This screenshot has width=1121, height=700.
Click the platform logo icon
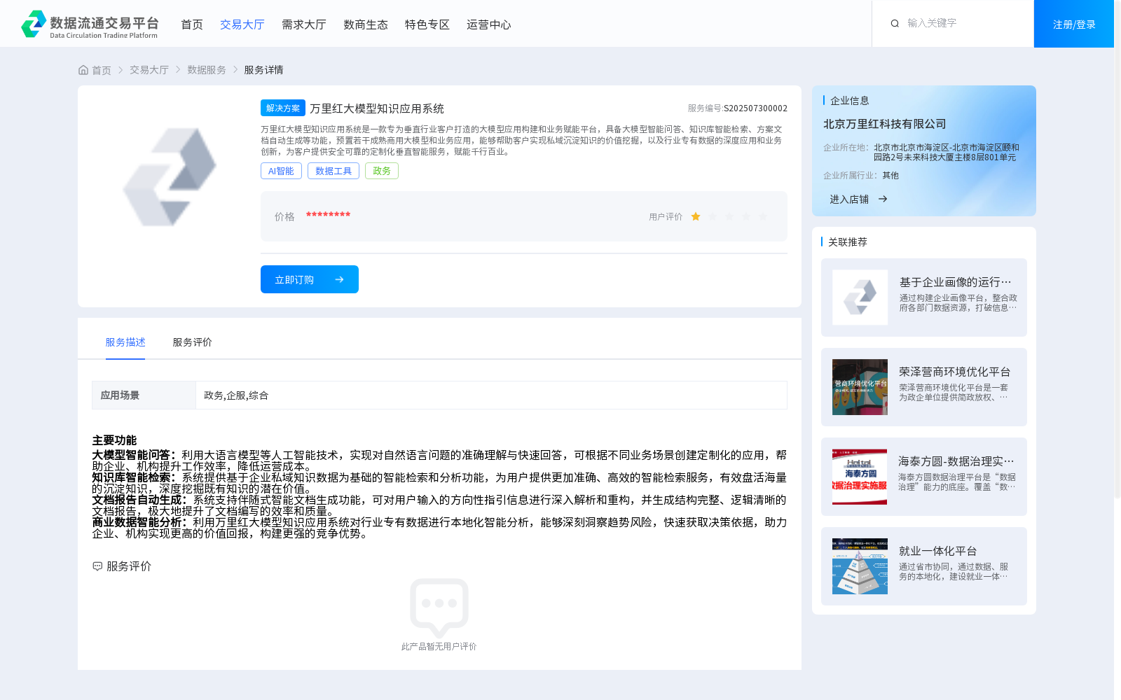coord(34,24)
